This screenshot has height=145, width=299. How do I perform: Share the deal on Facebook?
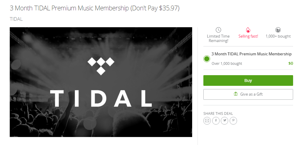coord(216,121)
